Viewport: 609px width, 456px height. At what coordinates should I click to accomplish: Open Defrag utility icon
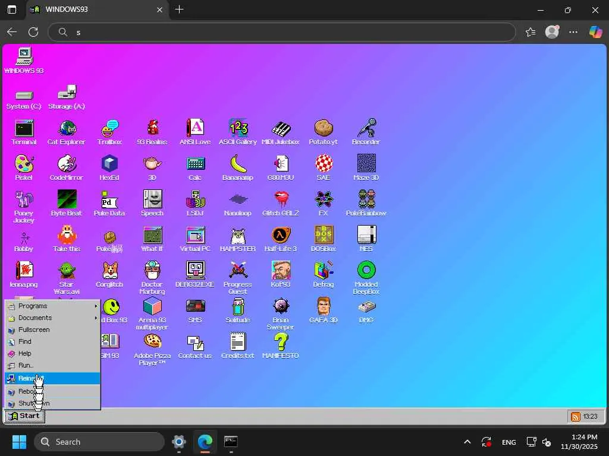pyautogui.click(x=323, y=275)
